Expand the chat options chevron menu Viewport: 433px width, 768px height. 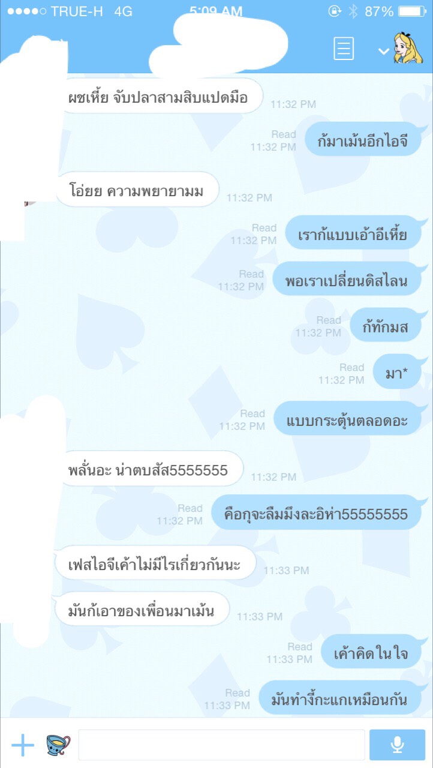coord(383,52)
